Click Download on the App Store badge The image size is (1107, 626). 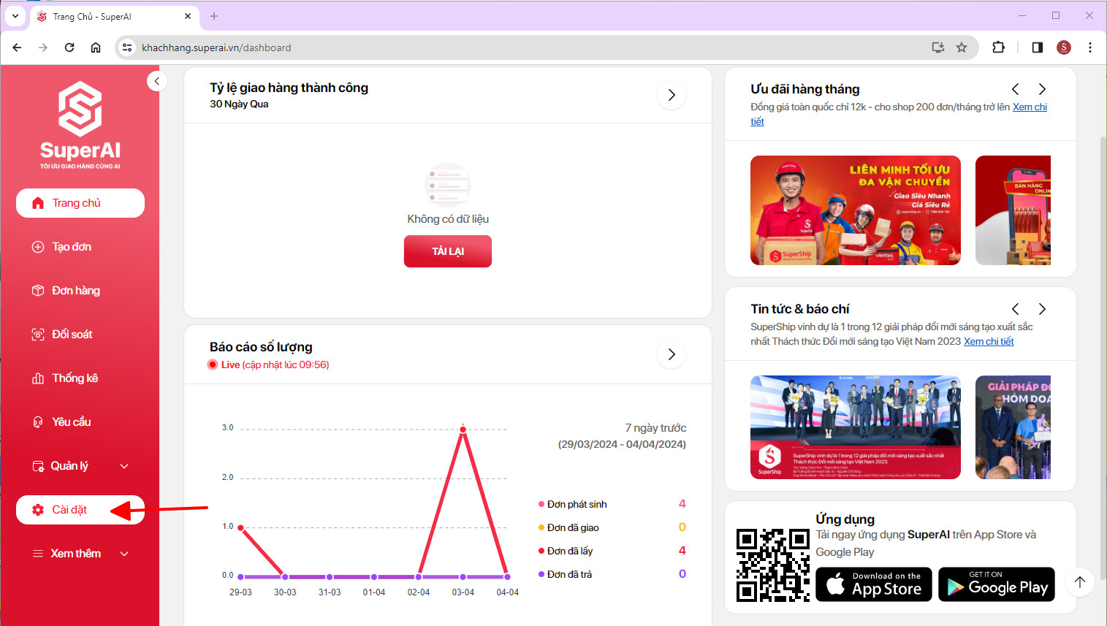tap(874, 584)
